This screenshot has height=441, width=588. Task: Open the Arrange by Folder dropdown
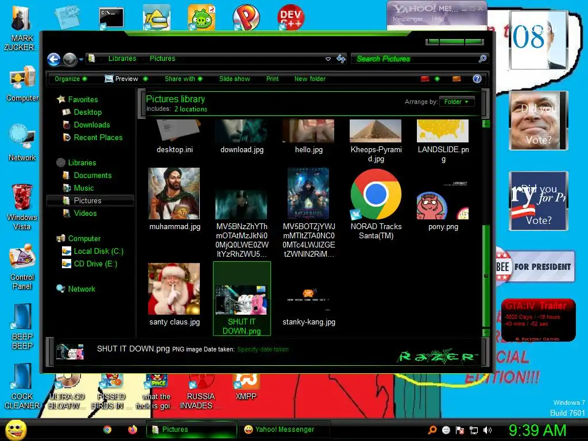tap(457, 102)
